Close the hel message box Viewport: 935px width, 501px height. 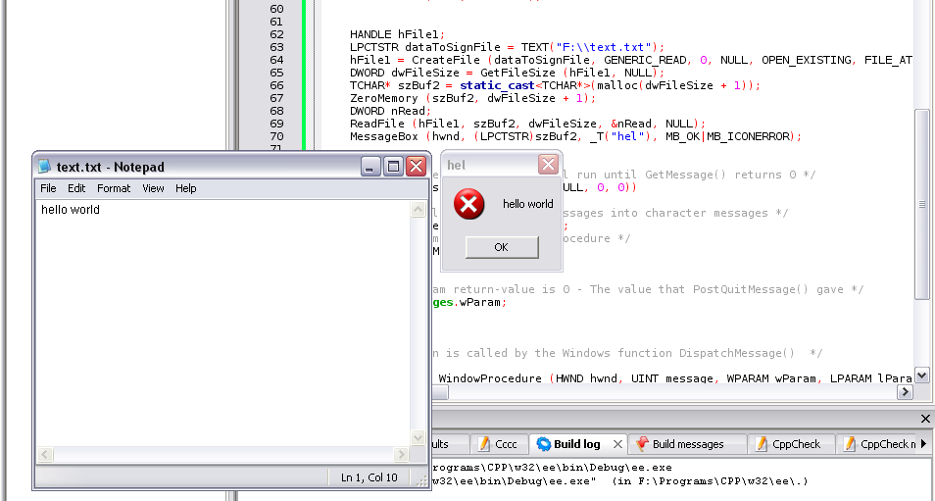click(548, 165)
